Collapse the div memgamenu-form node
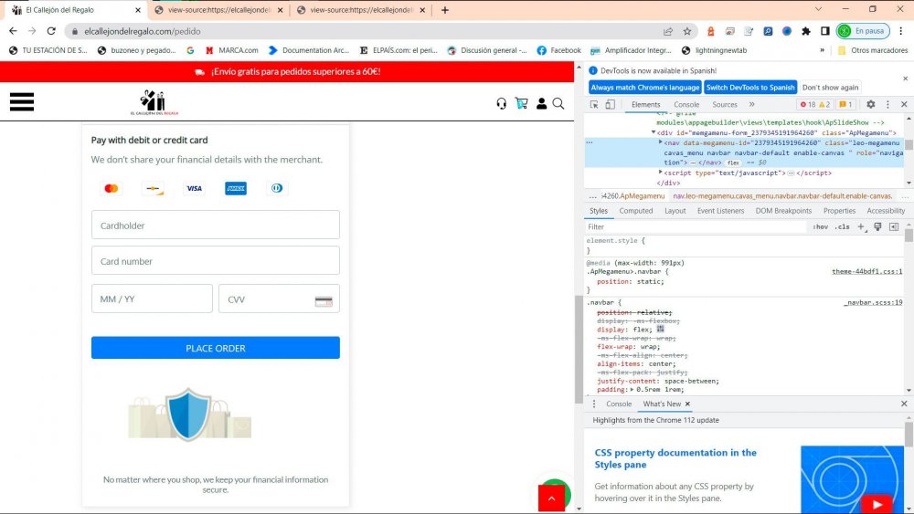The height and width of the screenshot is (514, 914). coord(654,132)
